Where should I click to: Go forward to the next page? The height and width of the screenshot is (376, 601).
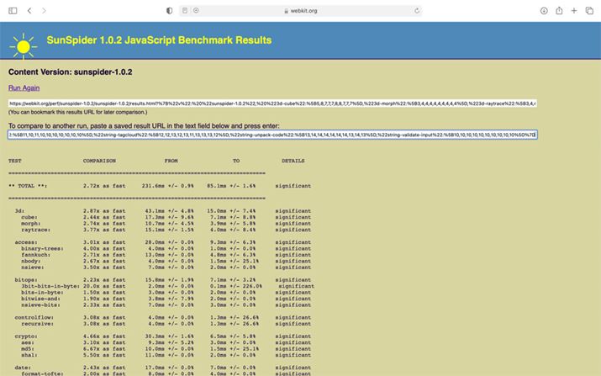pyautogui.click(x=44, y=11)
